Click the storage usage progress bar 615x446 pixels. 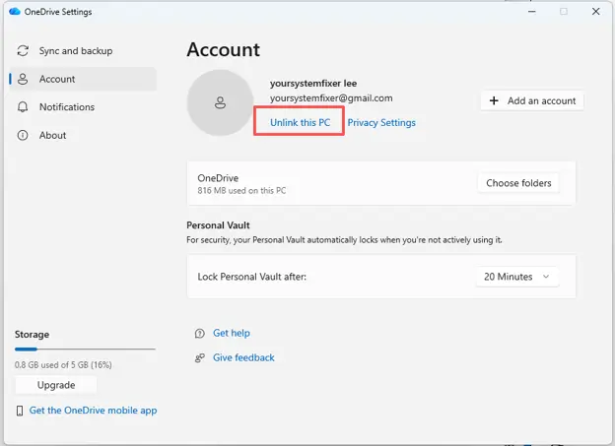click(85, 349)
